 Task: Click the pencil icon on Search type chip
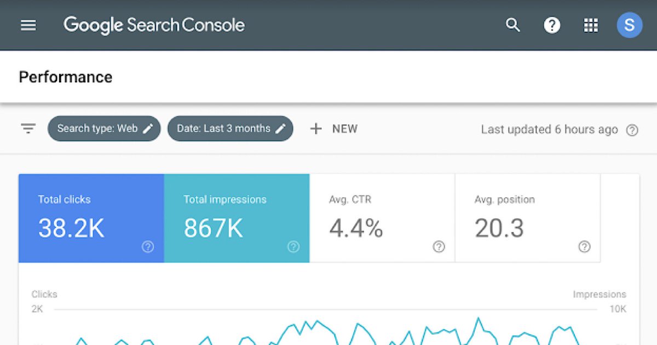tap(148, 128)
